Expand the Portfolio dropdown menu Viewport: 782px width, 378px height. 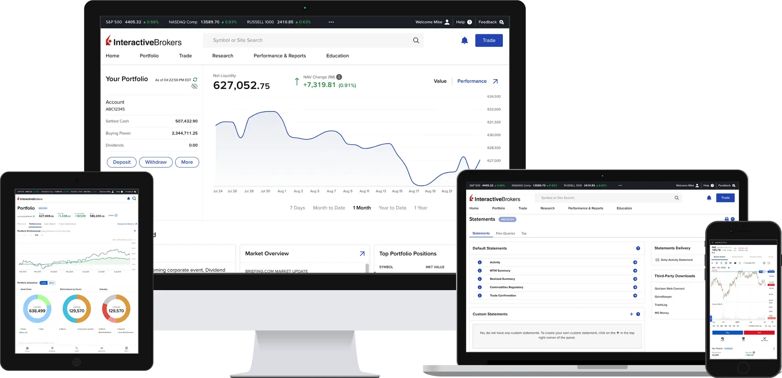[149, 55]
